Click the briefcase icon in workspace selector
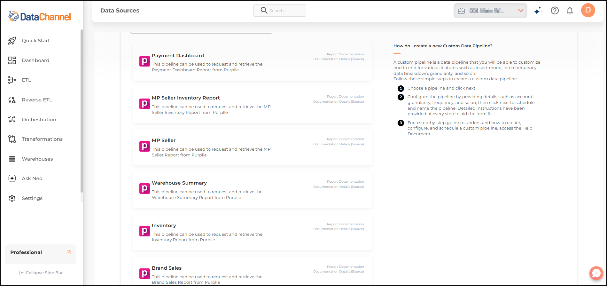The height and width of the screenshot is (286, 607). point(461,11)
